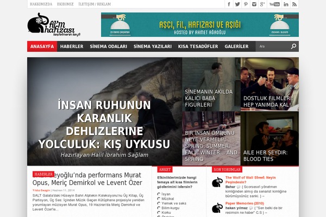Click commenter name Bahar
Viewport: 326px width, 217px height.
pos(230,187)
